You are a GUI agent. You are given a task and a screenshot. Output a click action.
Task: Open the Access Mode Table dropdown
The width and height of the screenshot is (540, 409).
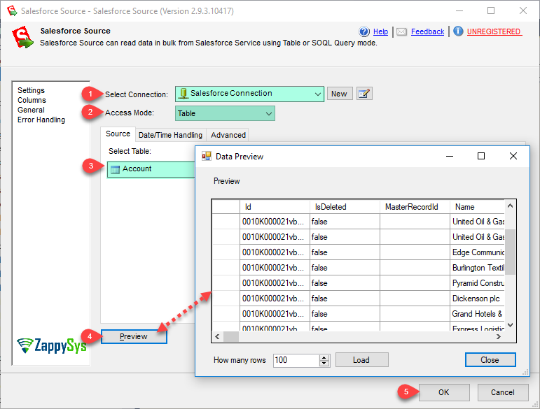225,113
